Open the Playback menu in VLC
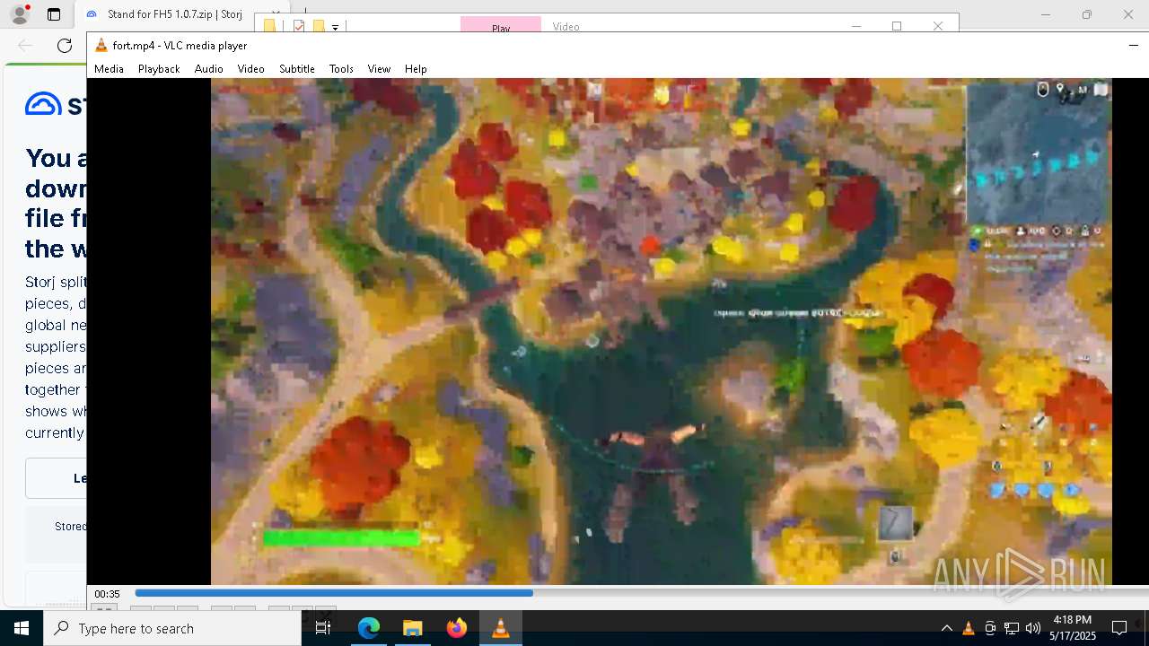Image resolution: width=1149 pixels, height=646 pixels. 159,68
